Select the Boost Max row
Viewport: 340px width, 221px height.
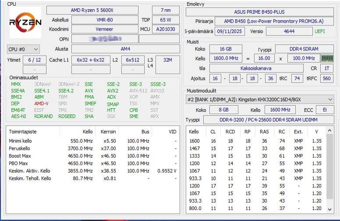pyautogui.click(x=93, y=156)
